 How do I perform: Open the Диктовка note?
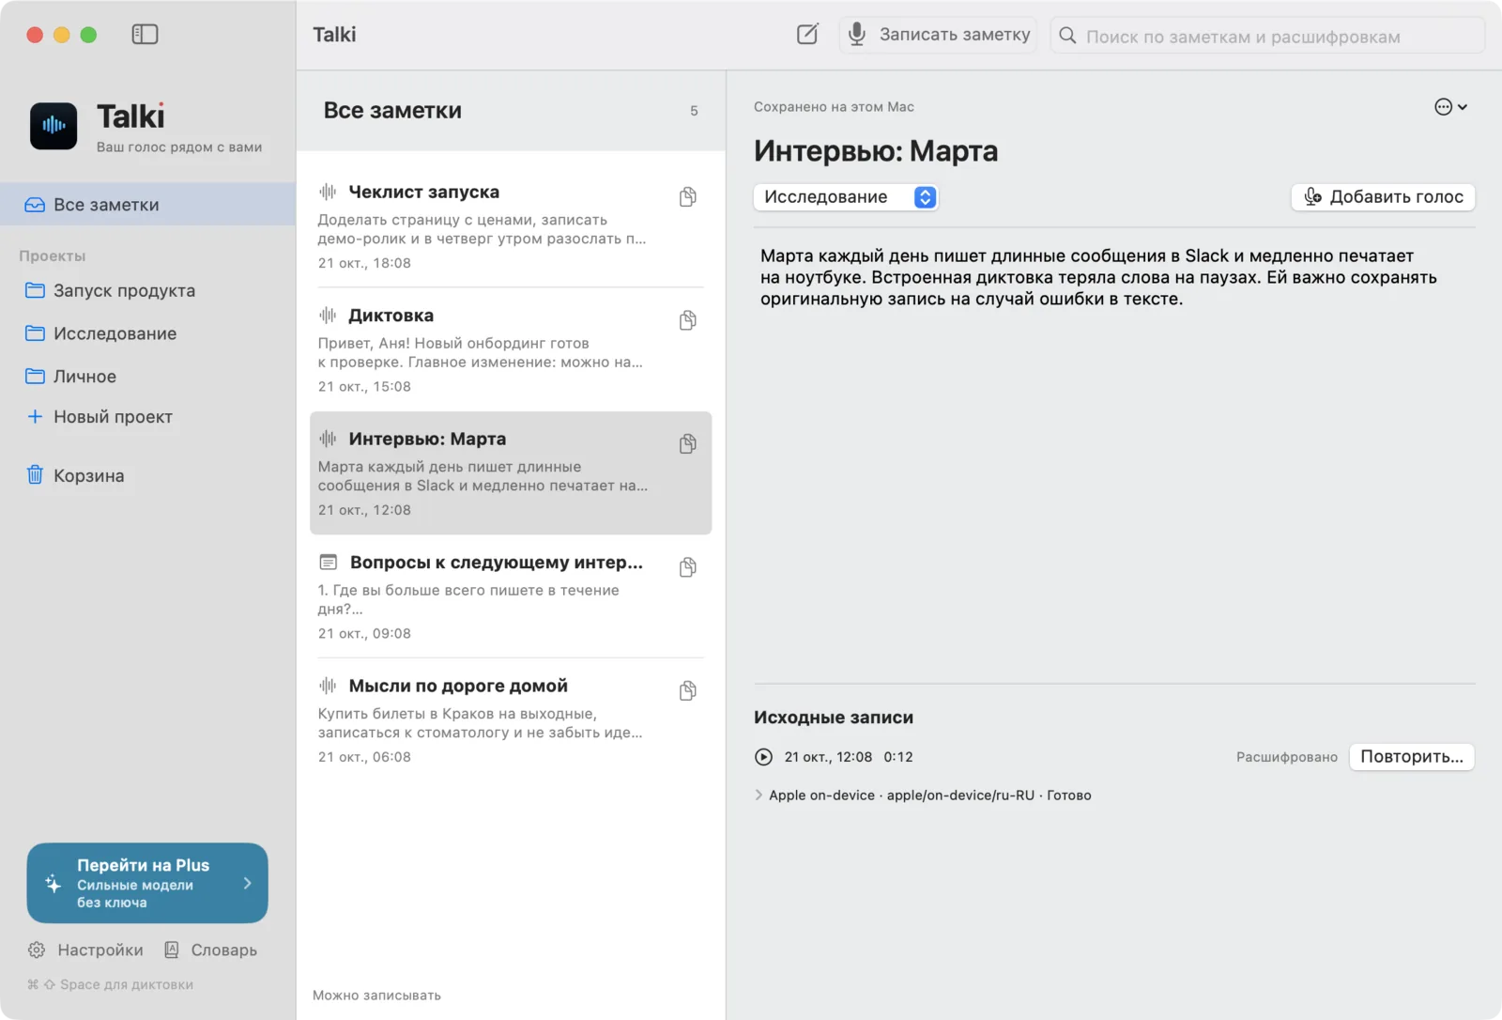click(511, 349)
